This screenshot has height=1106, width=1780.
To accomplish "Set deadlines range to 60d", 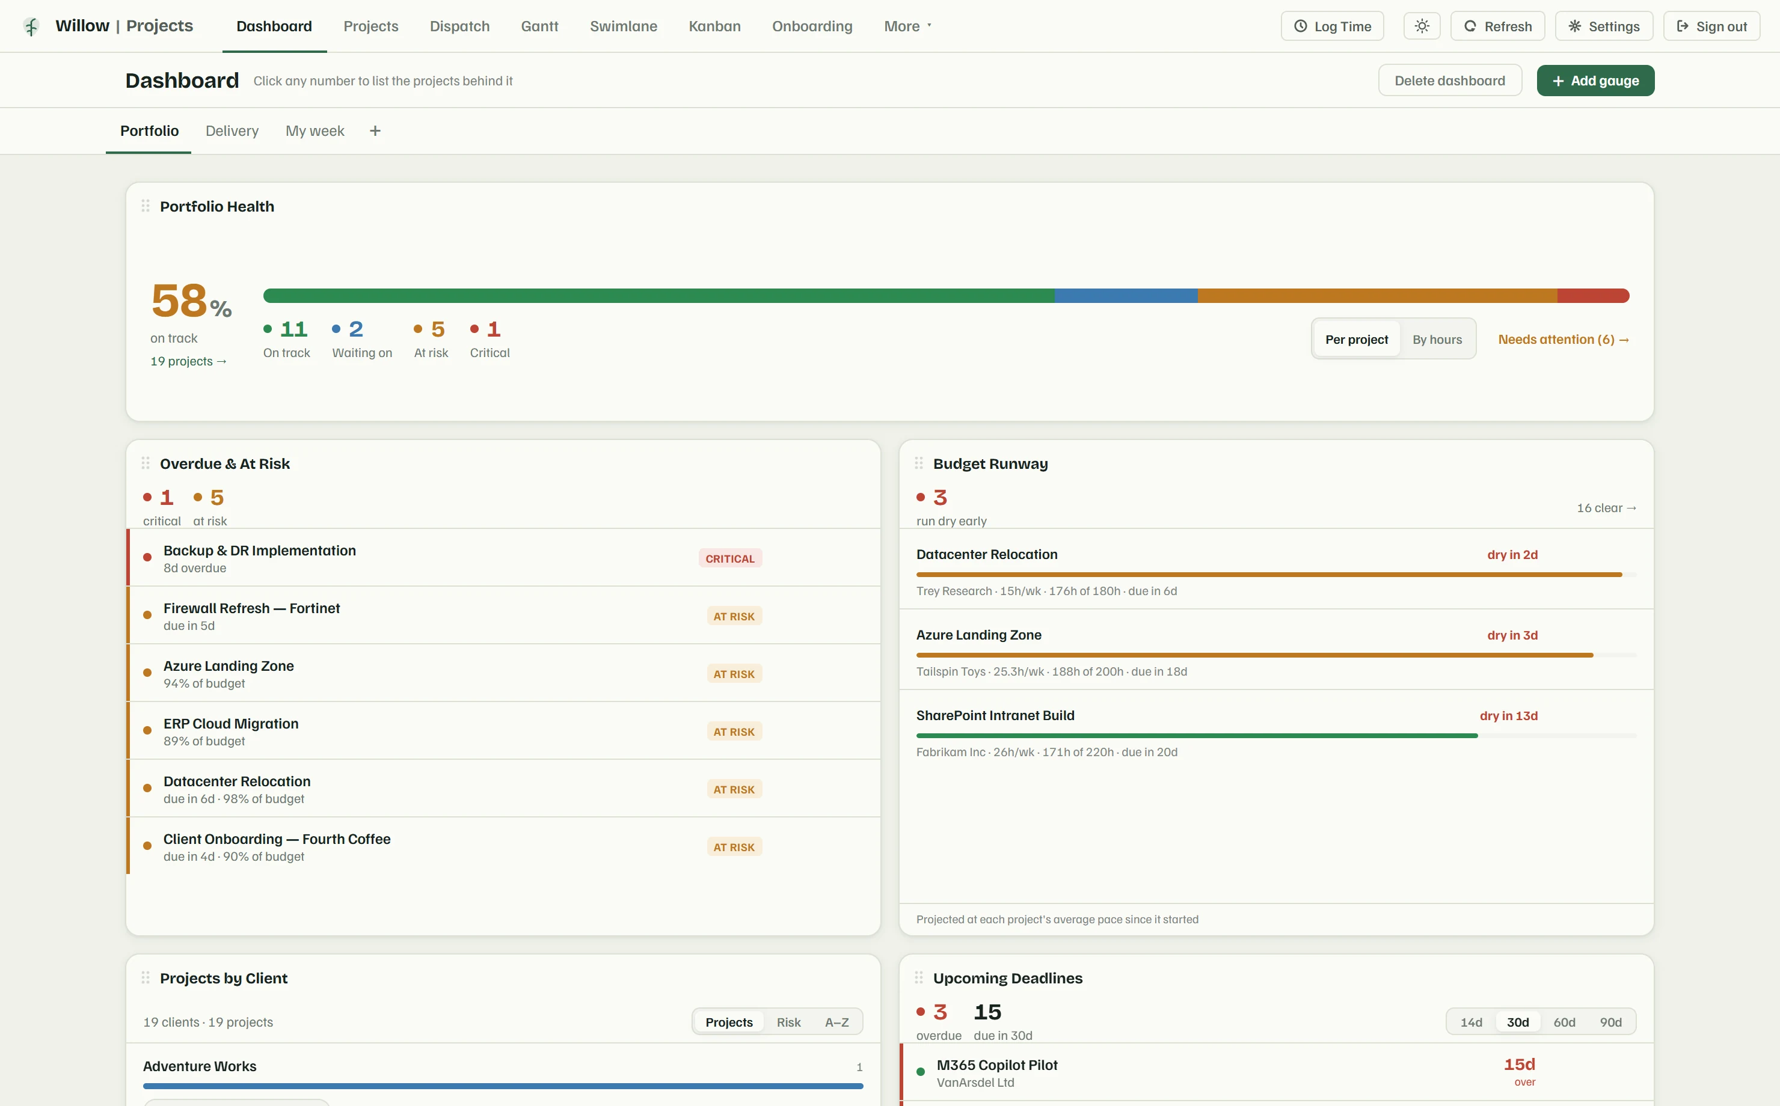I will coord(1564,1022).
